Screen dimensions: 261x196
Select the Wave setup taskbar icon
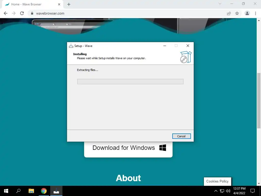[56, 191]
